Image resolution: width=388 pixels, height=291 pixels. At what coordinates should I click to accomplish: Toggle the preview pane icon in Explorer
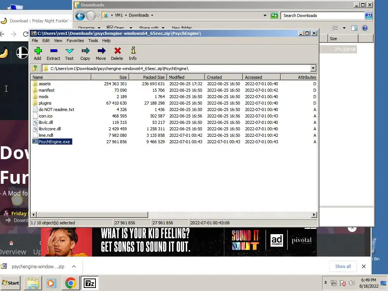pos(354,28)
